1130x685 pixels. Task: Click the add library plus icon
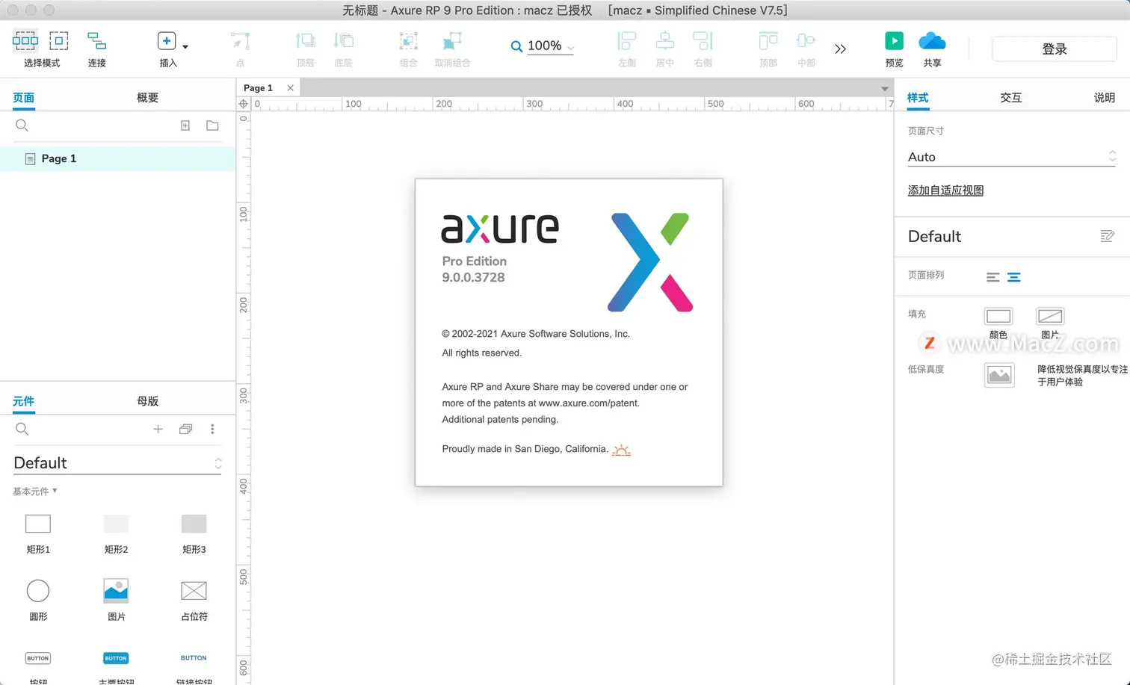click(158, 429)
